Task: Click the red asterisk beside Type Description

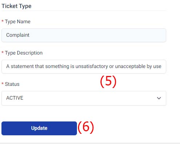Action: click(3, 52)
